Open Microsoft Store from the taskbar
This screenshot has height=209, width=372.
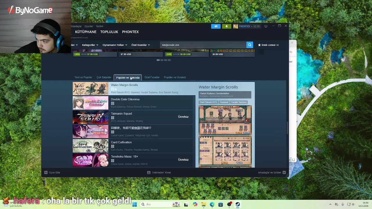(x=221, y=204)
